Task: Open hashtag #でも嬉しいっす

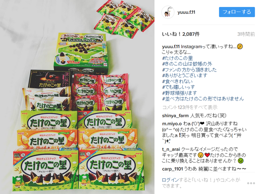Action: (179, 87)
